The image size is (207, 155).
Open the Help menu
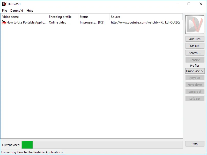(x=30, y=11)
